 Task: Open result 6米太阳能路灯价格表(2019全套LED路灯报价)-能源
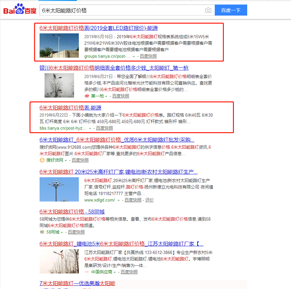pos(99,28)
